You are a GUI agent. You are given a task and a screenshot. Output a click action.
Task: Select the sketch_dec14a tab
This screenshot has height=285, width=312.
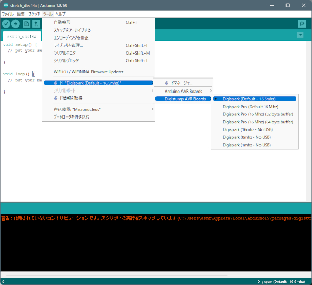(22, 36)
